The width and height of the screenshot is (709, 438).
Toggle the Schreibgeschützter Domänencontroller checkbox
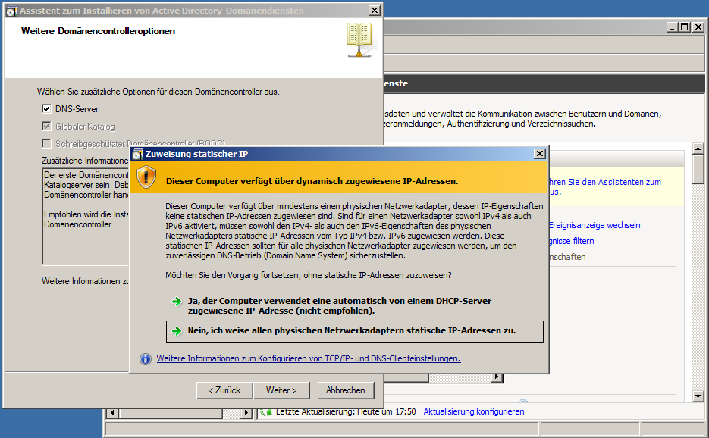(46, 144)
